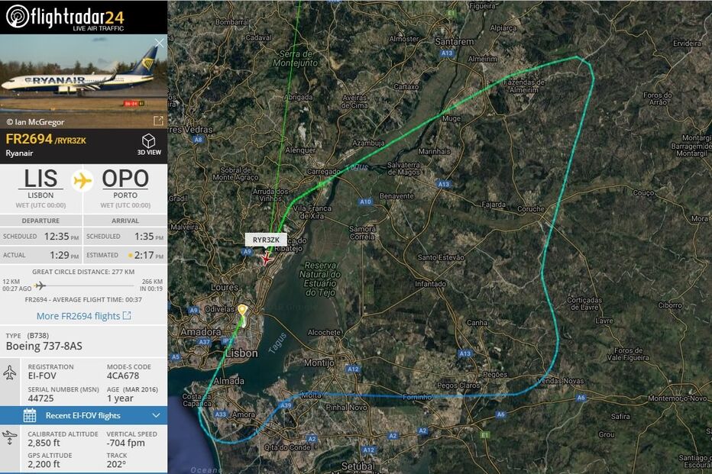This screenshot has height=474, width=712.
Task: Click the RYR3ZK callsign label on map
Action: 266,240
